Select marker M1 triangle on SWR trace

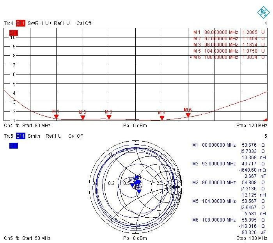(56, 117)
